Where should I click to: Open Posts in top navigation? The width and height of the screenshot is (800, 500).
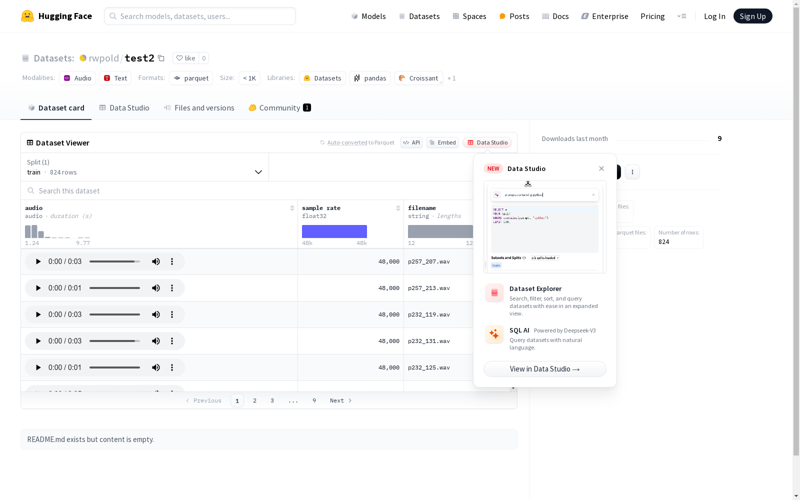coord(514,16)
